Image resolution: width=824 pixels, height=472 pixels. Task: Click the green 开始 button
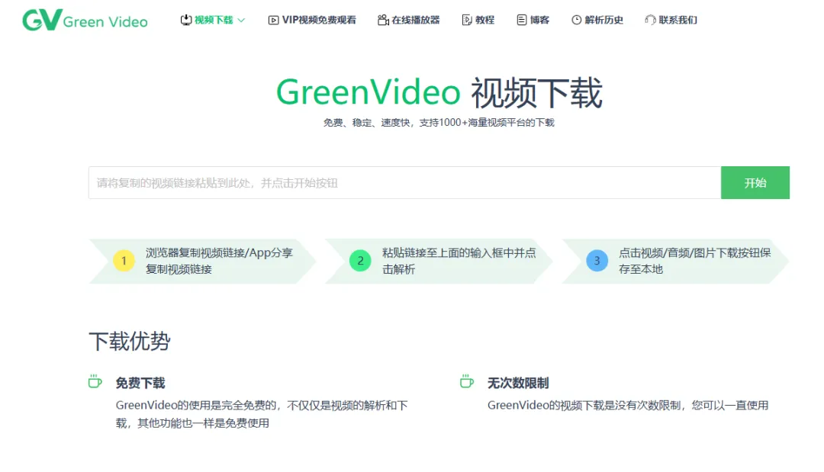pyautogui.click(x=755, y=183)
